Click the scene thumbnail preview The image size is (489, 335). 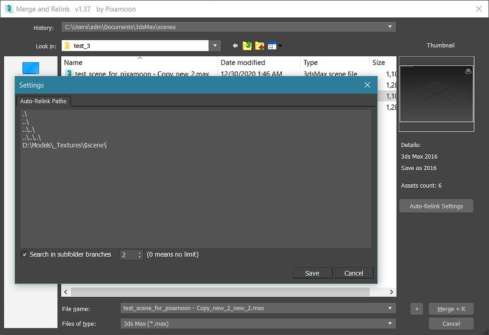click(x=436, y=93)
